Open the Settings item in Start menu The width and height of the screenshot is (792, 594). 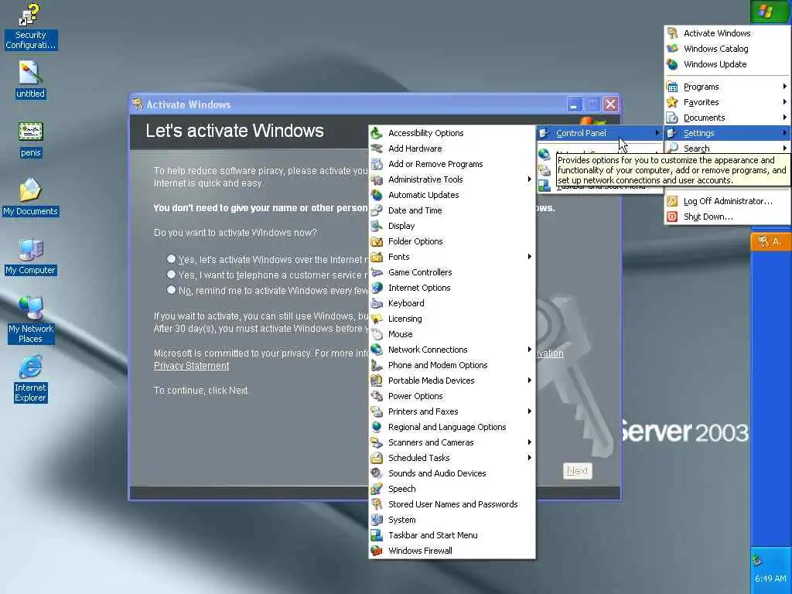(727, 133)
